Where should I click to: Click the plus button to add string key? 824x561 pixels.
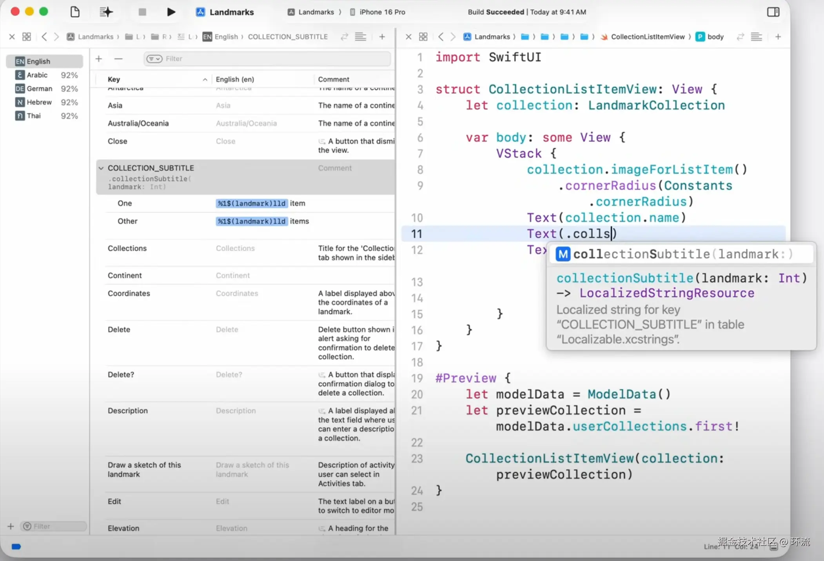(99, 59)
